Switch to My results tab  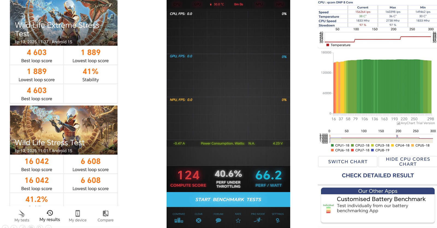point(50,216)
